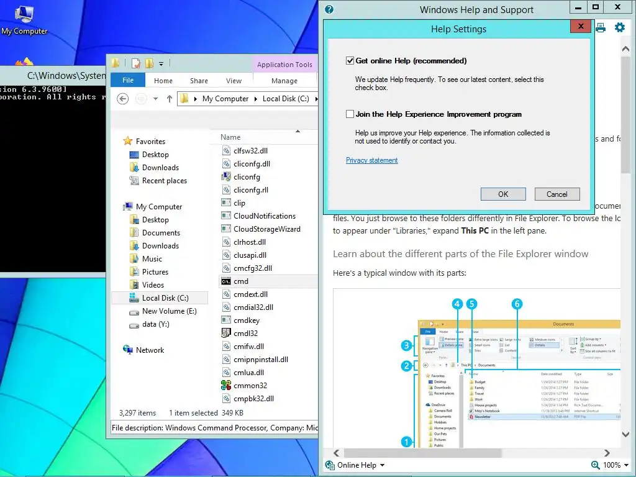Click the Application Tools contextual tab
This screenshot has width=636, height=477.
(284, 65)
